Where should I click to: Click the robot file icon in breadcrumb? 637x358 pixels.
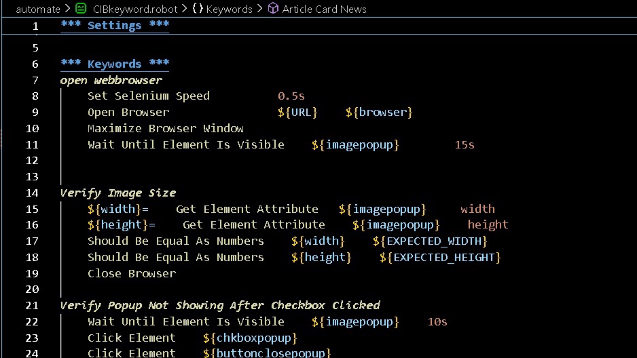(81, 9)
